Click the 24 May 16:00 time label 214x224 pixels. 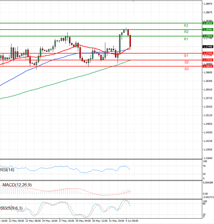click(x=50, y=221)
